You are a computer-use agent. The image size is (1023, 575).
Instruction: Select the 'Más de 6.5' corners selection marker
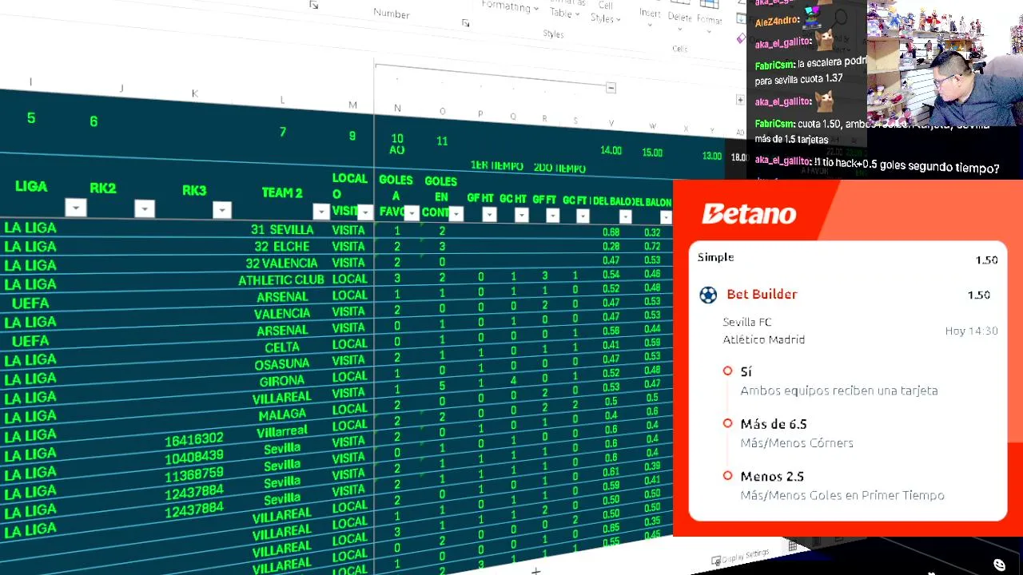click(x=727, y=423)
